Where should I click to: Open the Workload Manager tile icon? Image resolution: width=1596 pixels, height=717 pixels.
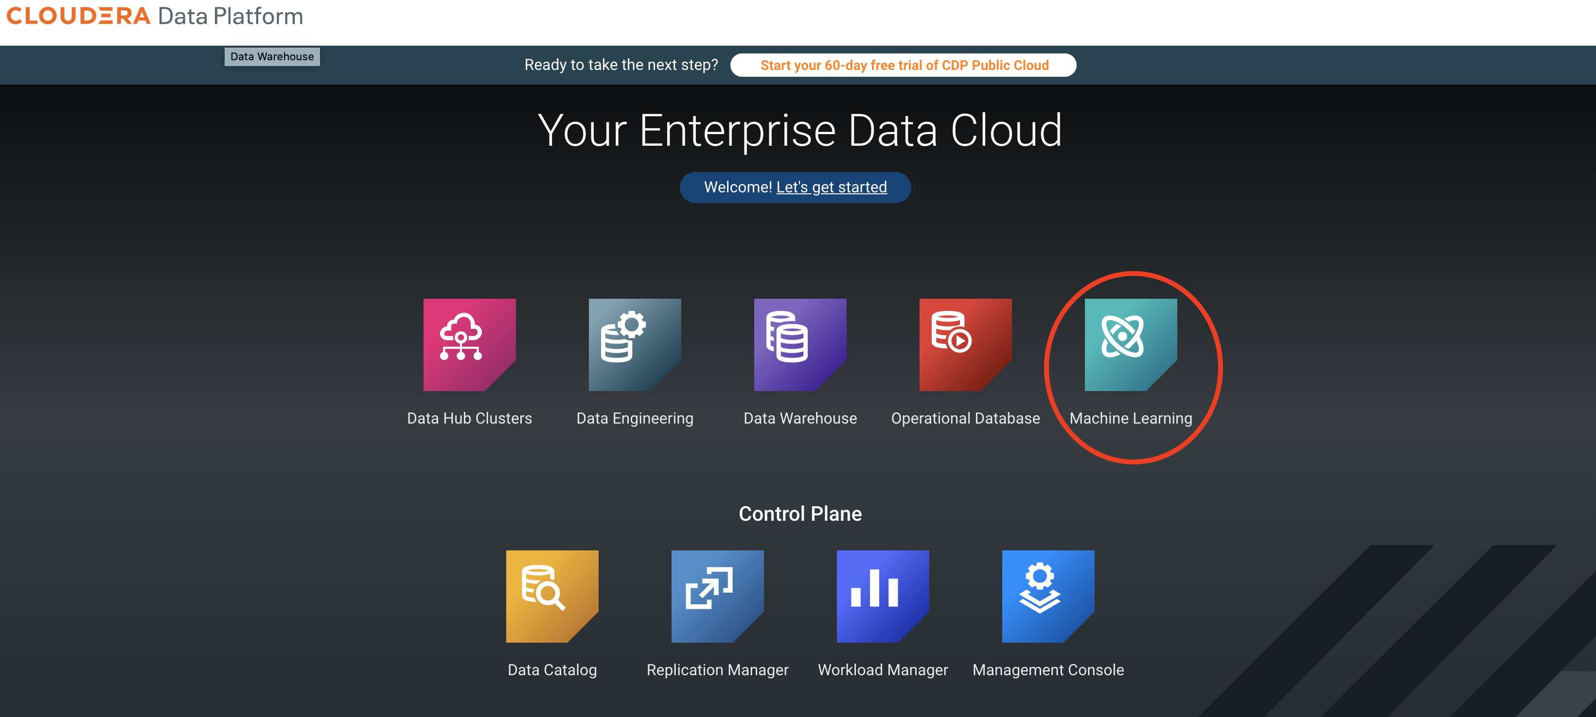(x=882, y=596)
